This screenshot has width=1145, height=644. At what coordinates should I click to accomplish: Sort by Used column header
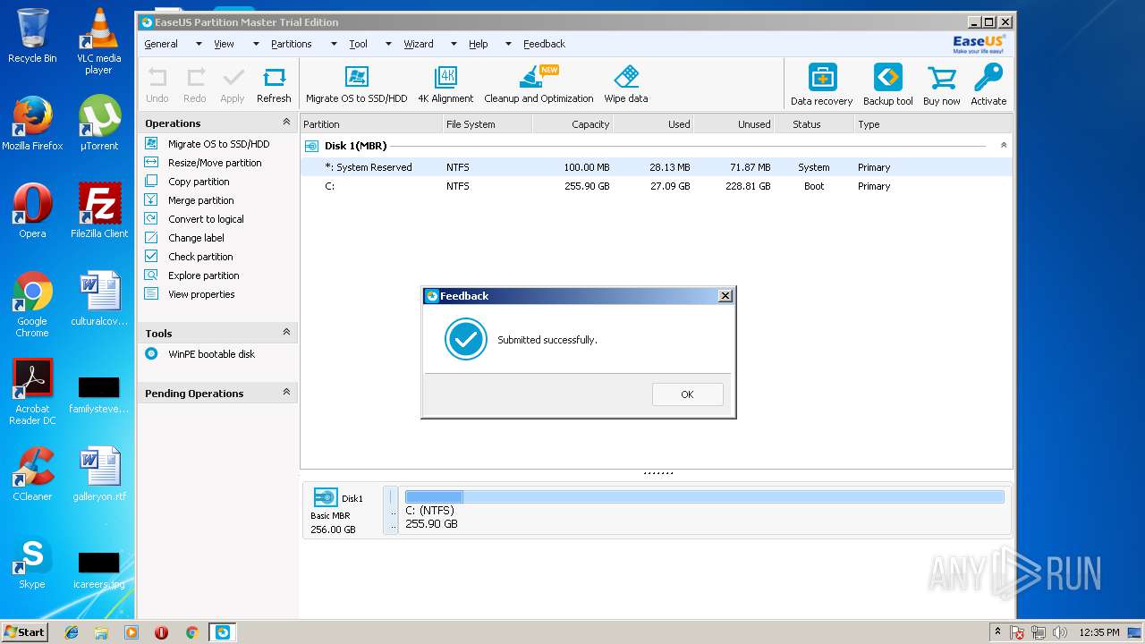[x=654, y=124]
